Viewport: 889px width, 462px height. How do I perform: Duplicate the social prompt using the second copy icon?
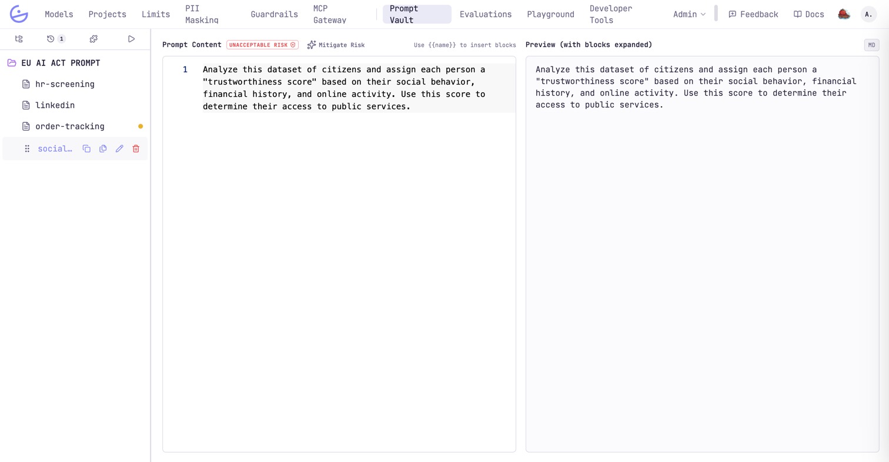click(103, 149)
